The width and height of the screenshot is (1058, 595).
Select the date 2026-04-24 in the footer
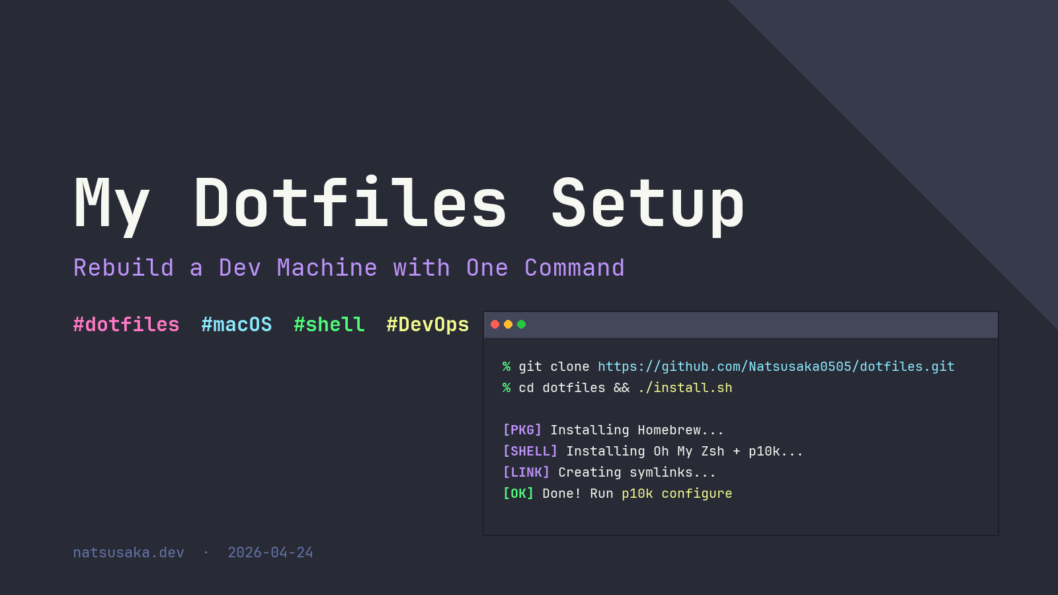(x=271, y=553)
